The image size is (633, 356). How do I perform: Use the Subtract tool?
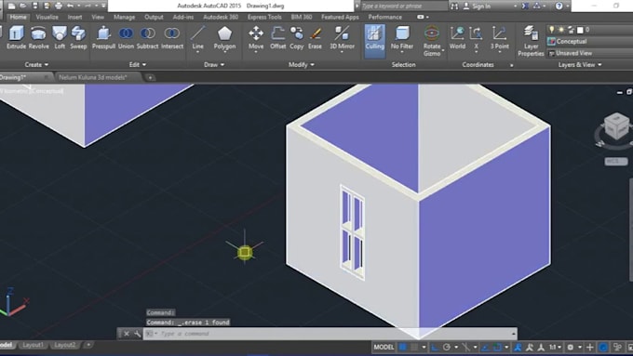(147, 37)
